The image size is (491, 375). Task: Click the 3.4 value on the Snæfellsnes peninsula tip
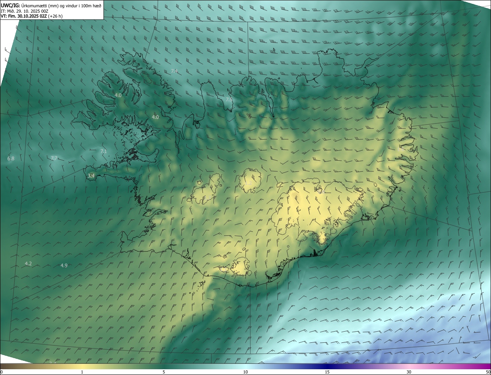pyautogui.click(x=91, y=176)
